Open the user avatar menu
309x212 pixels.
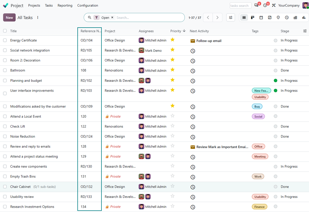(x=305, y=5)
